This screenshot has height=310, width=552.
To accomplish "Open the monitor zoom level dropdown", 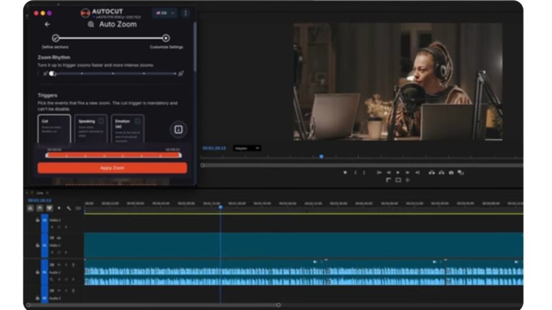I will (x=247, y=148).
